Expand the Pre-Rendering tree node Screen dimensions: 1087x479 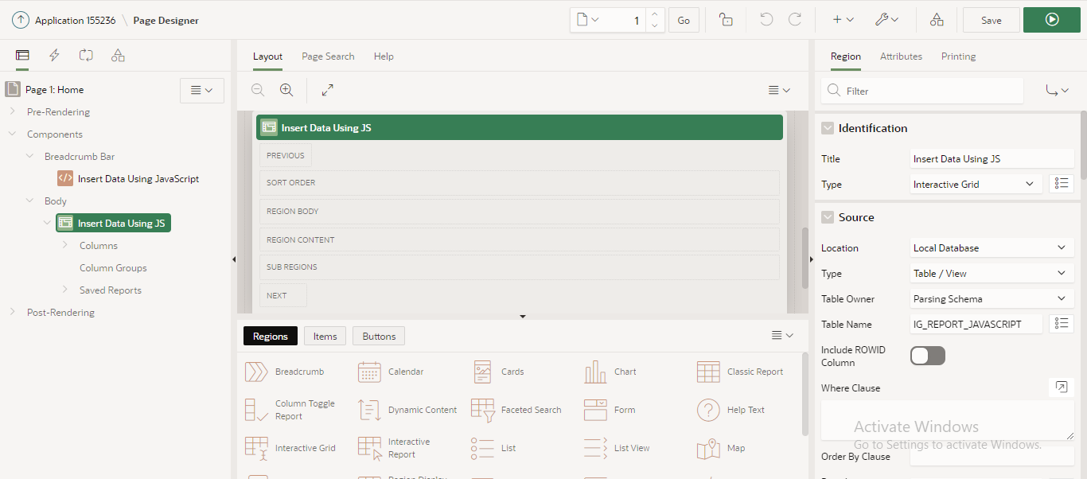[13, 111]
